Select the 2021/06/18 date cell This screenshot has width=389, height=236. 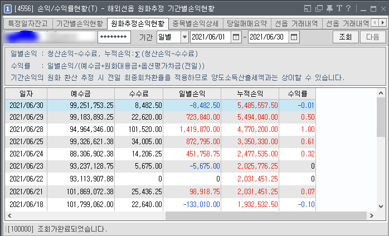coord(26,204)
